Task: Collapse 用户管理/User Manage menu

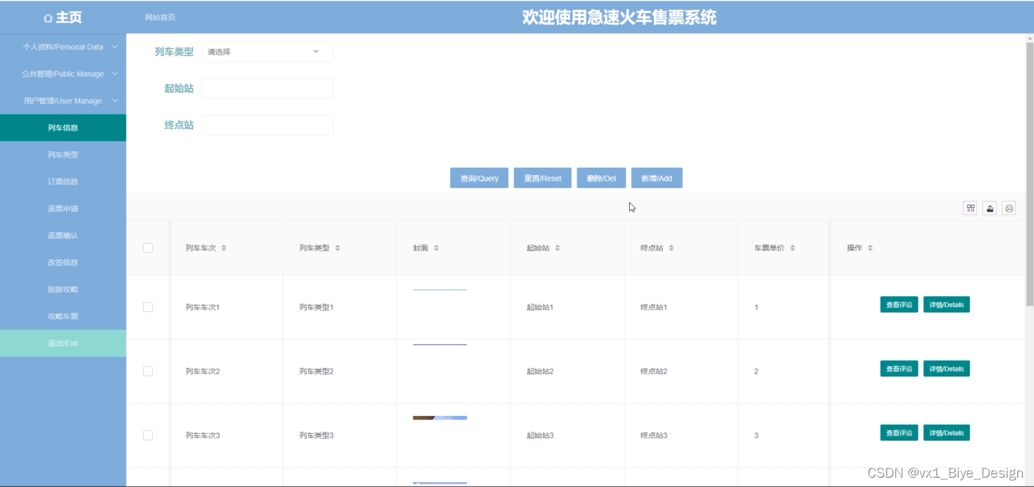Action: pyautogui.click(x=63, y=101)
